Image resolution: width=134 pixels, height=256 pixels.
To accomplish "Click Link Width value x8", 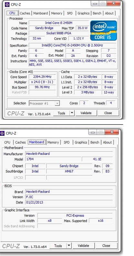I will pyautogui.click(x=50, y=221).
